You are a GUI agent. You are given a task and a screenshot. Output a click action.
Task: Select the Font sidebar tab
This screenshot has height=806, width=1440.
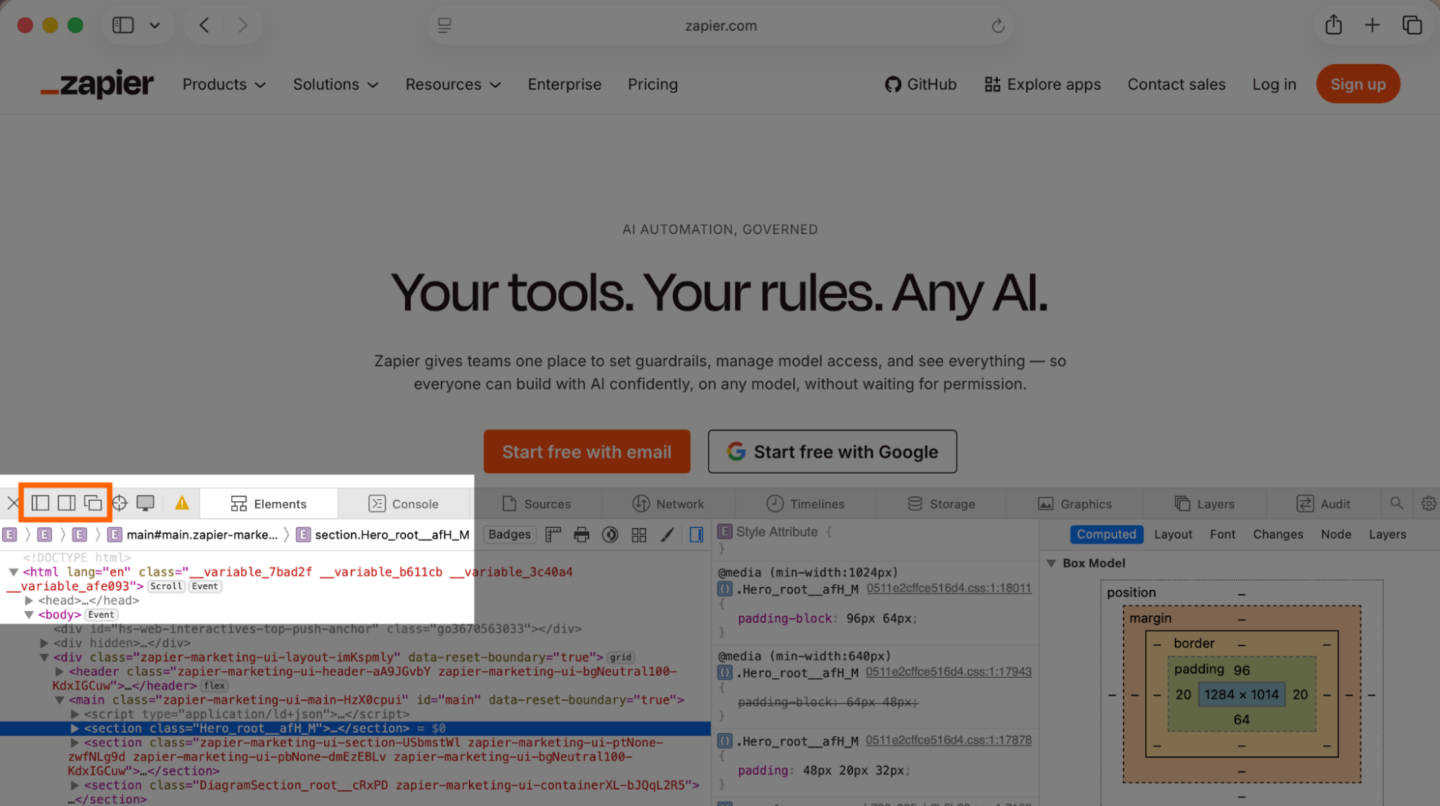click(x=1222, y=534)
